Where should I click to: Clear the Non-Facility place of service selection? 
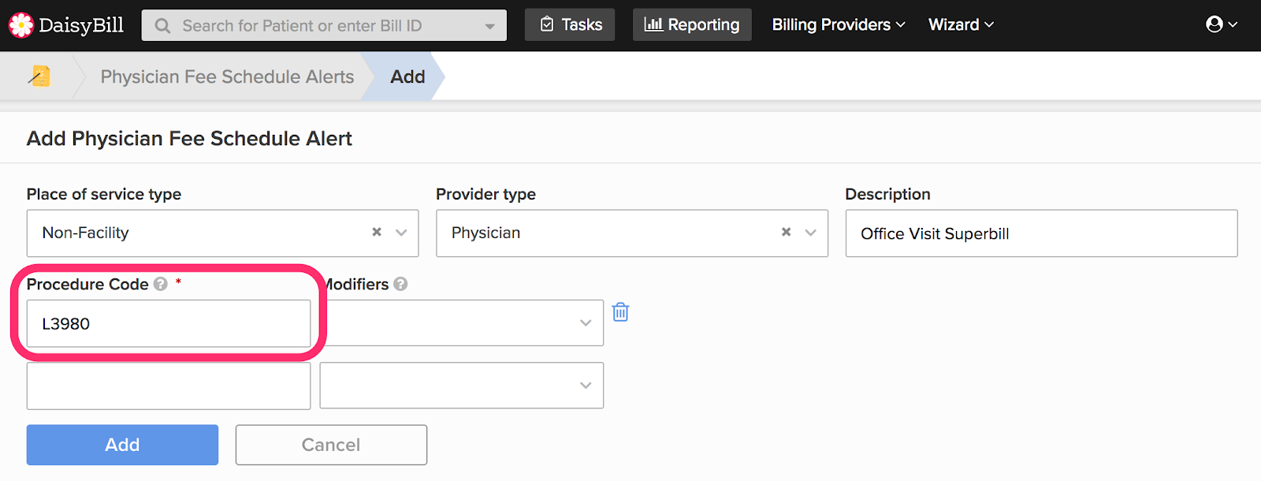377,232
